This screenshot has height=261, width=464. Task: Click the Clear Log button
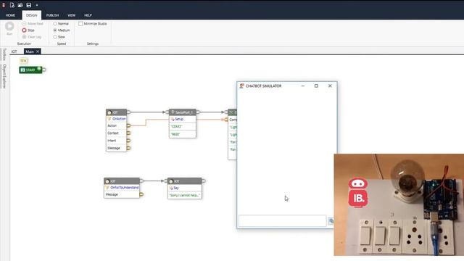32,37
